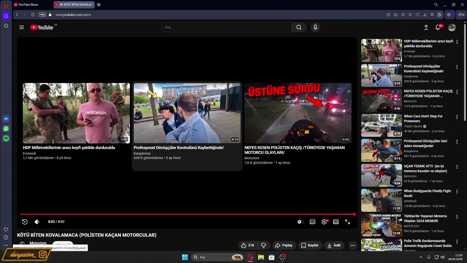Screen dimensions: 467x263
Task: Open Messenger in the Opera sidebar
Action: [6, 119]
